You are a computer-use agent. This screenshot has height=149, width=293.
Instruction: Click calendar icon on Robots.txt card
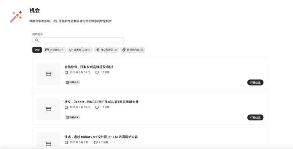pos(66,142)
